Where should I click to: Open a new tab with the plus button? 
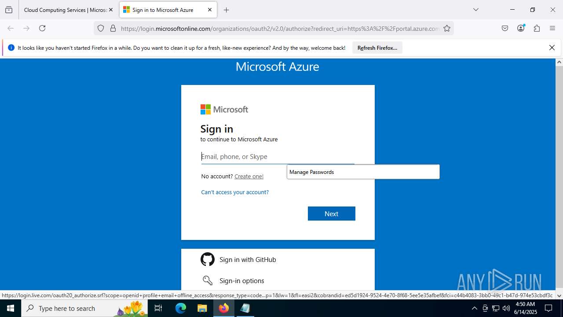click(227, 10)
